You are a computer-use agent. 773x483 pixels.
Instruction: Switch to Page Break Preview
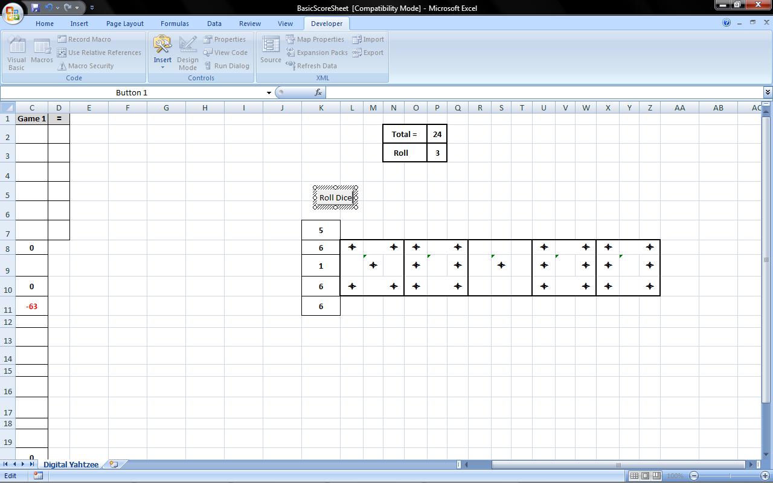[x=656, y=476]
